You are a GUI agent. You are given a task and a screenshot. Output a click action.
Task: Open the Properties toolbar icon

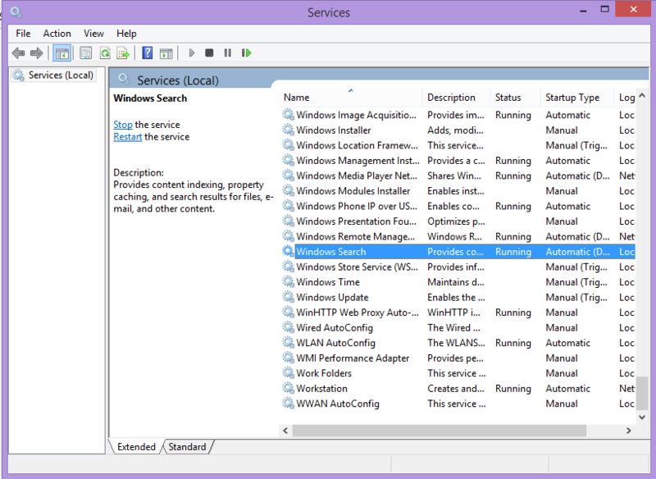click(86, 53)
